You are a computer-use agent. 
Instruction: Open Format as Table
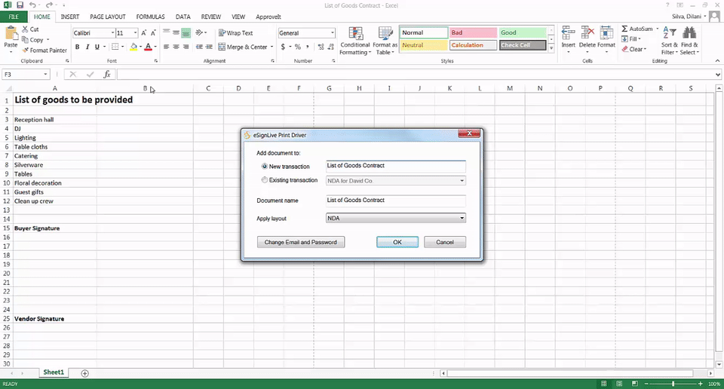[x=385, y=41]
